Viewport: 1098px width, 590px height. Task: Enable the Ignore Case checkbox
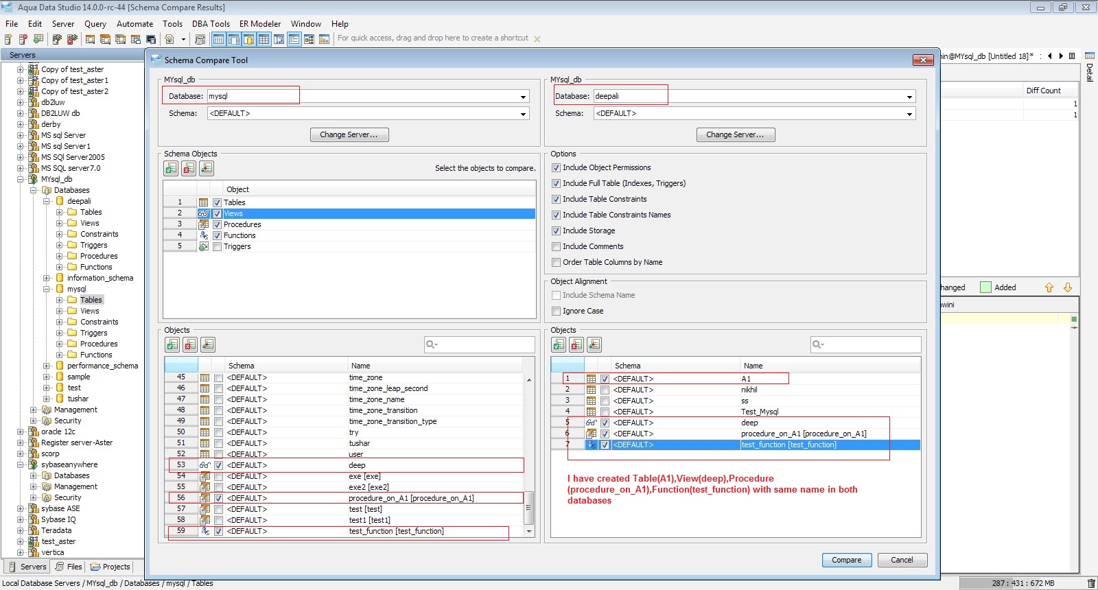click(557, 311)
